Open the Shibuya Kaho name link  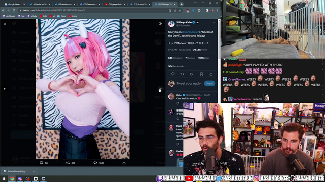click(x=184, y=22)
